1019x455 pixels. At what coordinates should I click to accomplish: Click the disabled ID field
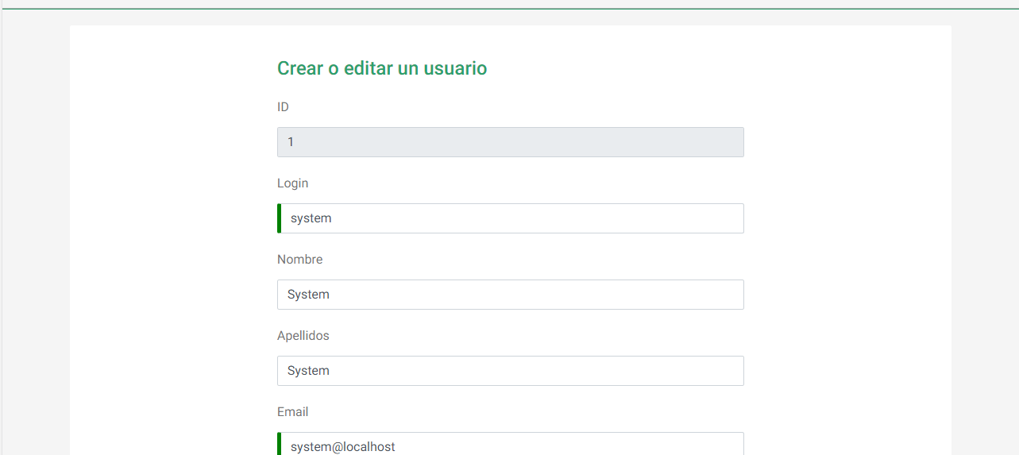510,142
